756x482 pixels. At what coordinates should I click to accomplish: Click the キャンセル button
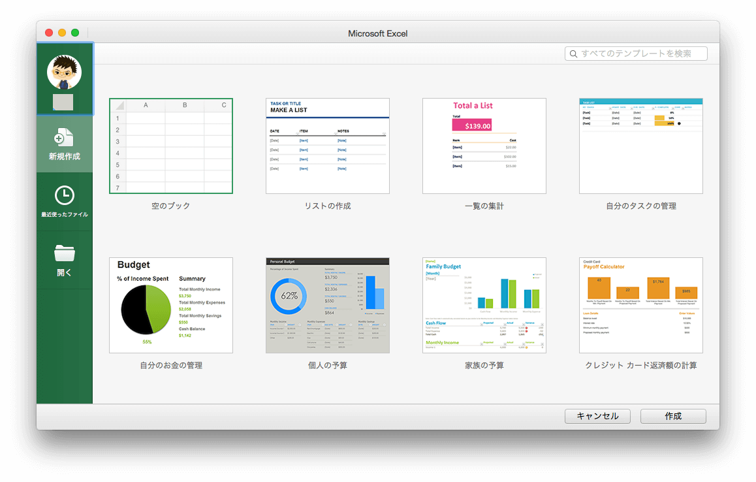coord(597,416)
